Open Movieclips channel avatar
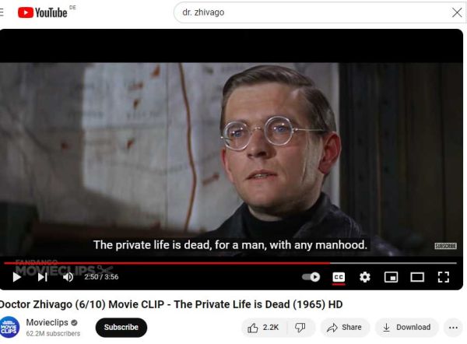Image resolution: width=467 pixels, height=344 pixels. (9, 328)
